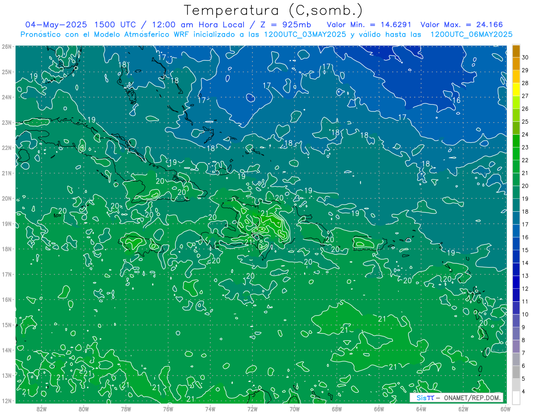Click the 22N latitude axis label

7,148
